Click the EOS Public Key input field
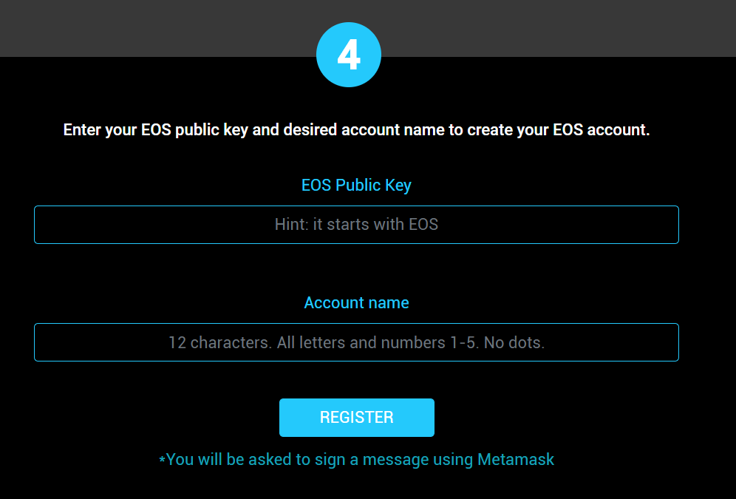 click(x=356, y=225)
